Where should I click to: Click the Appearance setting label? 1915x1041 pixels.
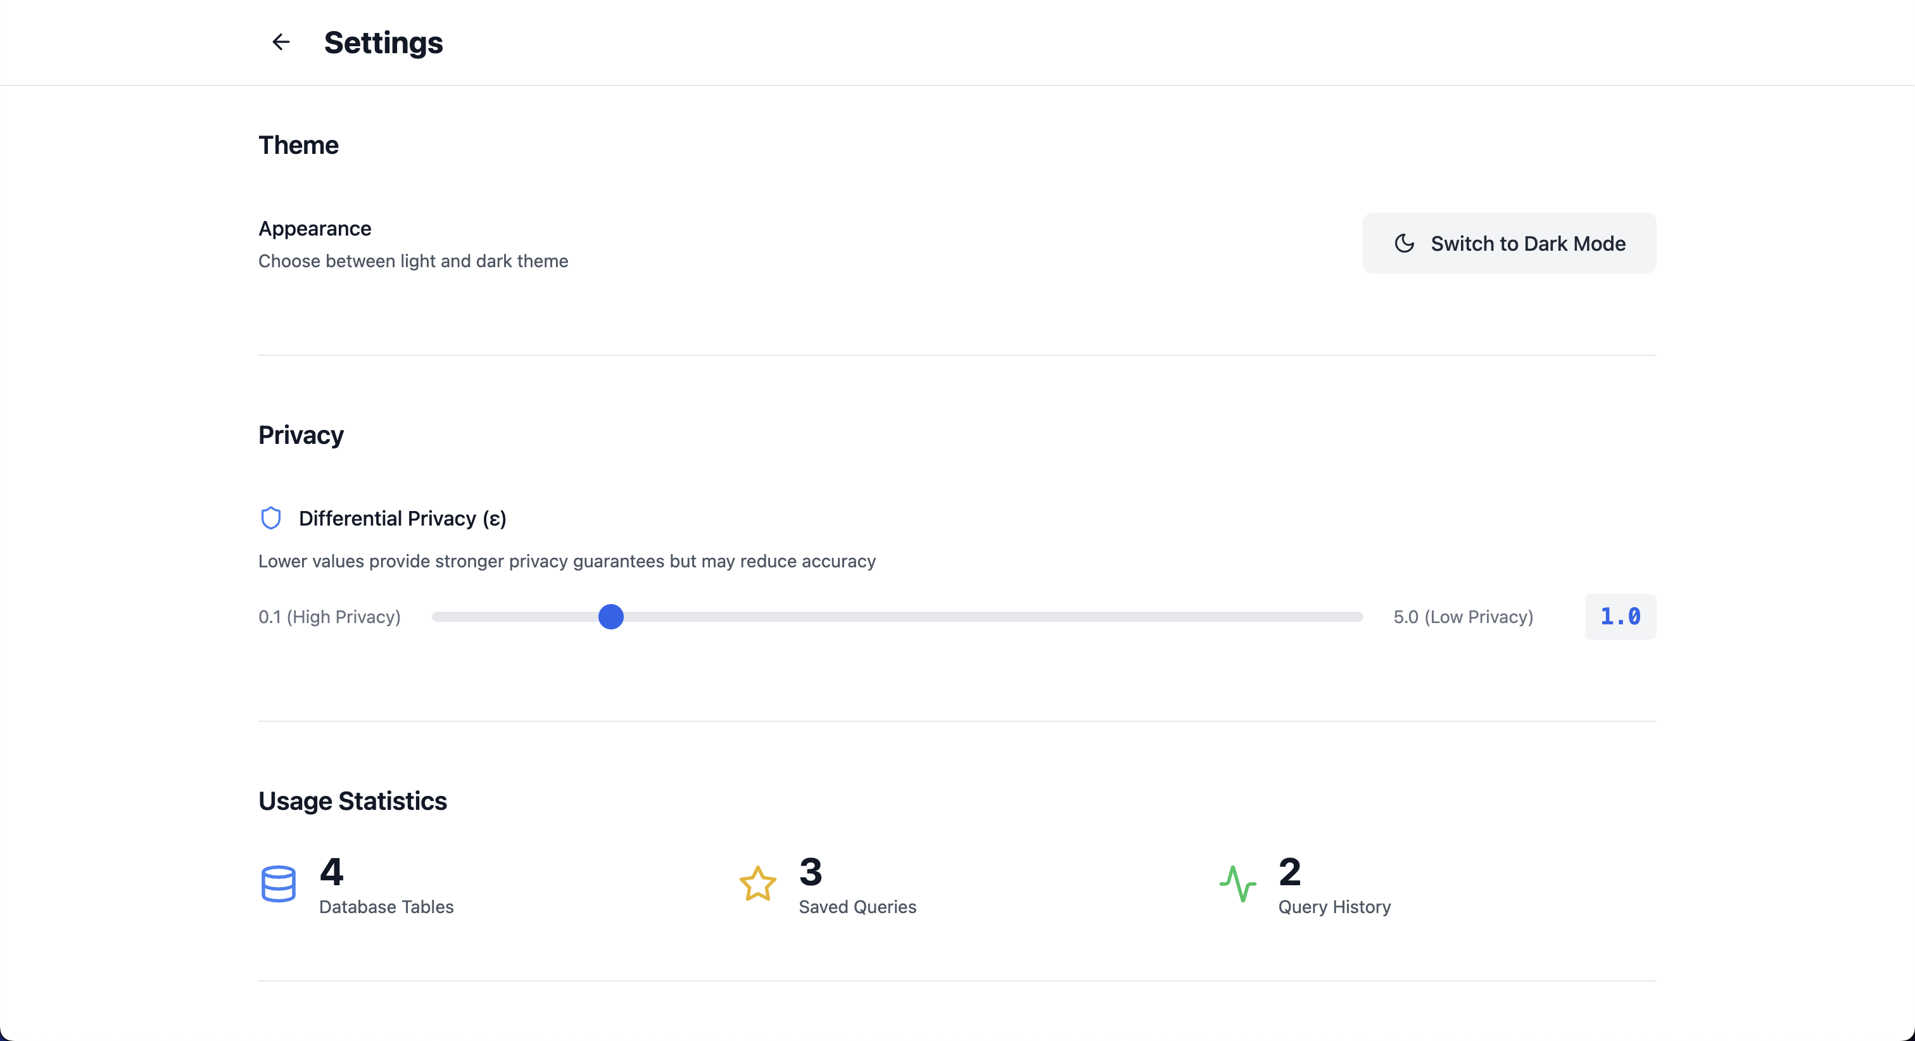(315, 229)
